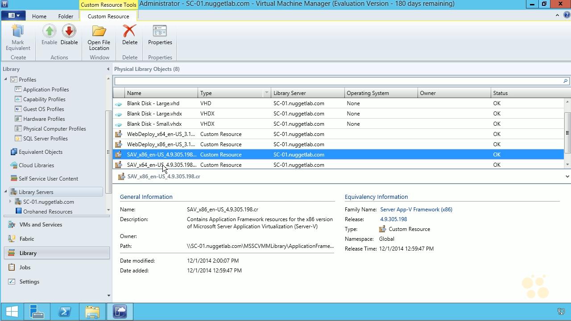This screenshot has width=571, height=321.
Task: Collapse the left Library pane
Action: [x=108, y=69]
